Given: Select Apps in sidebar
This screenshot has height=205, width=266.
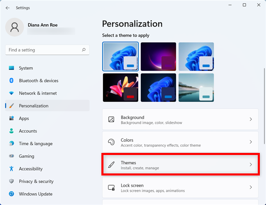Looking at the screenshot, I should click(47, 118).
